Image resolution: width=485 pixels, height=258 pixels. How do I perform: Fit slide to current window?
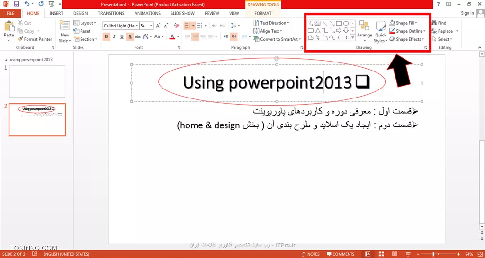point(480,254)
